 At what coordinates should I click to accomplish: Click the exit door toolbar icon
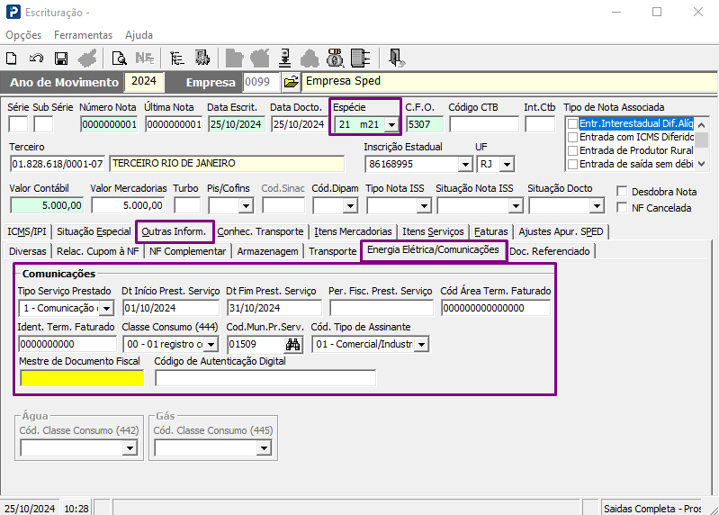click(x=396, y=59)
